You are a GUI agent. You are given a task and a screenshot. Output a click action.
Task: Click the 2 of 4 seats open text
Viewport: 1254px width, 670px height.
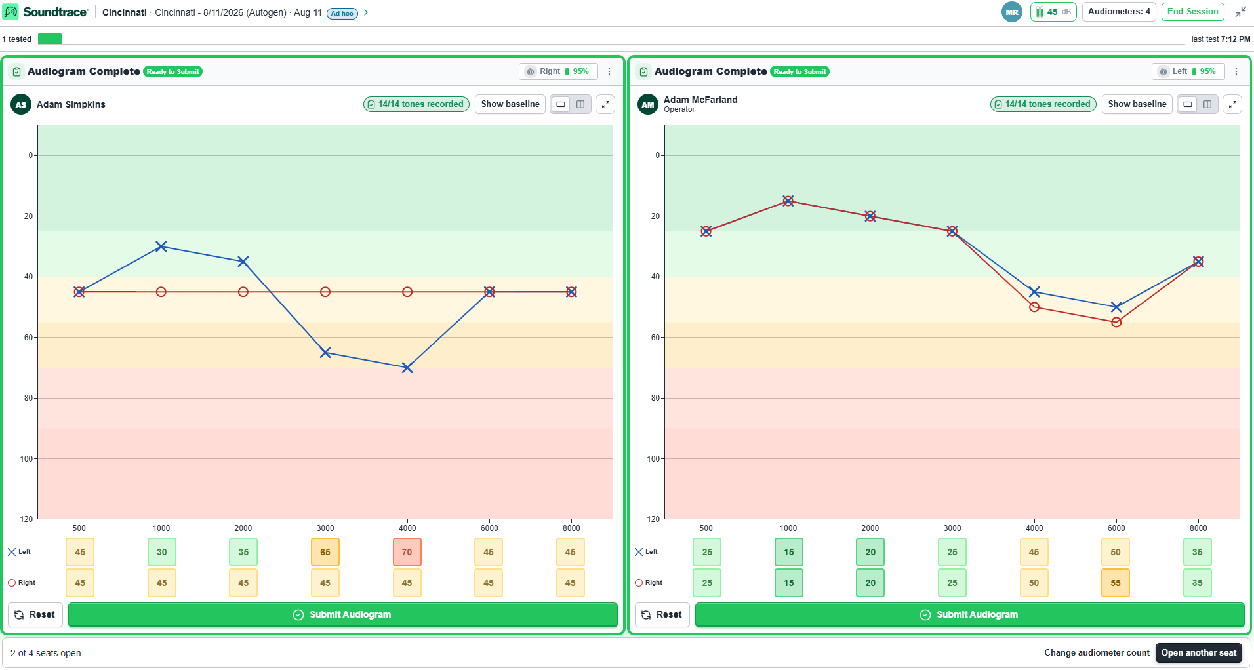(47, 653)
